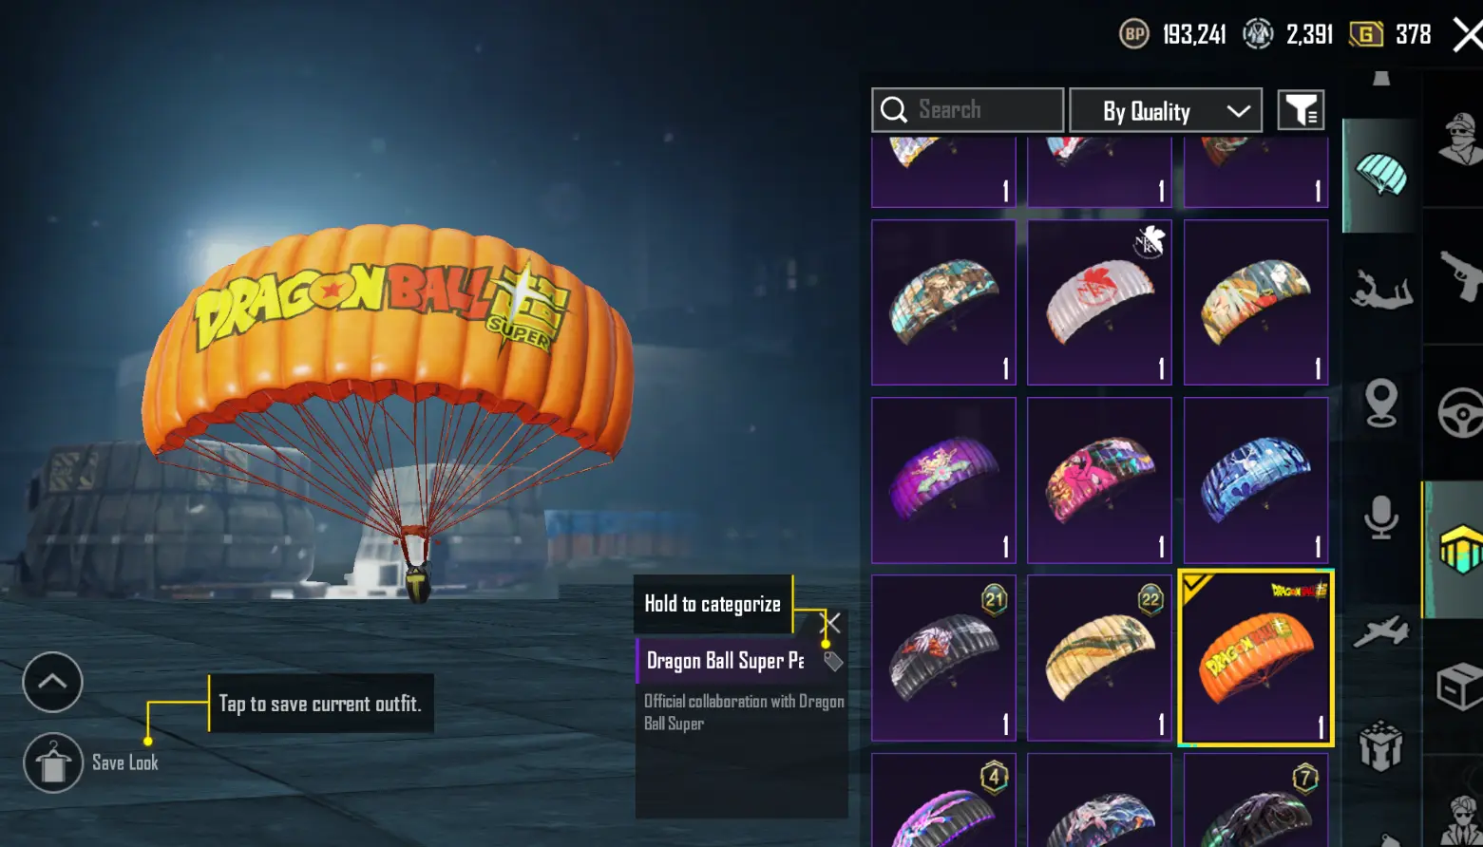Select the skydiving trail category icon
Screen dimensions: 1483x847
pos(1380,289)
